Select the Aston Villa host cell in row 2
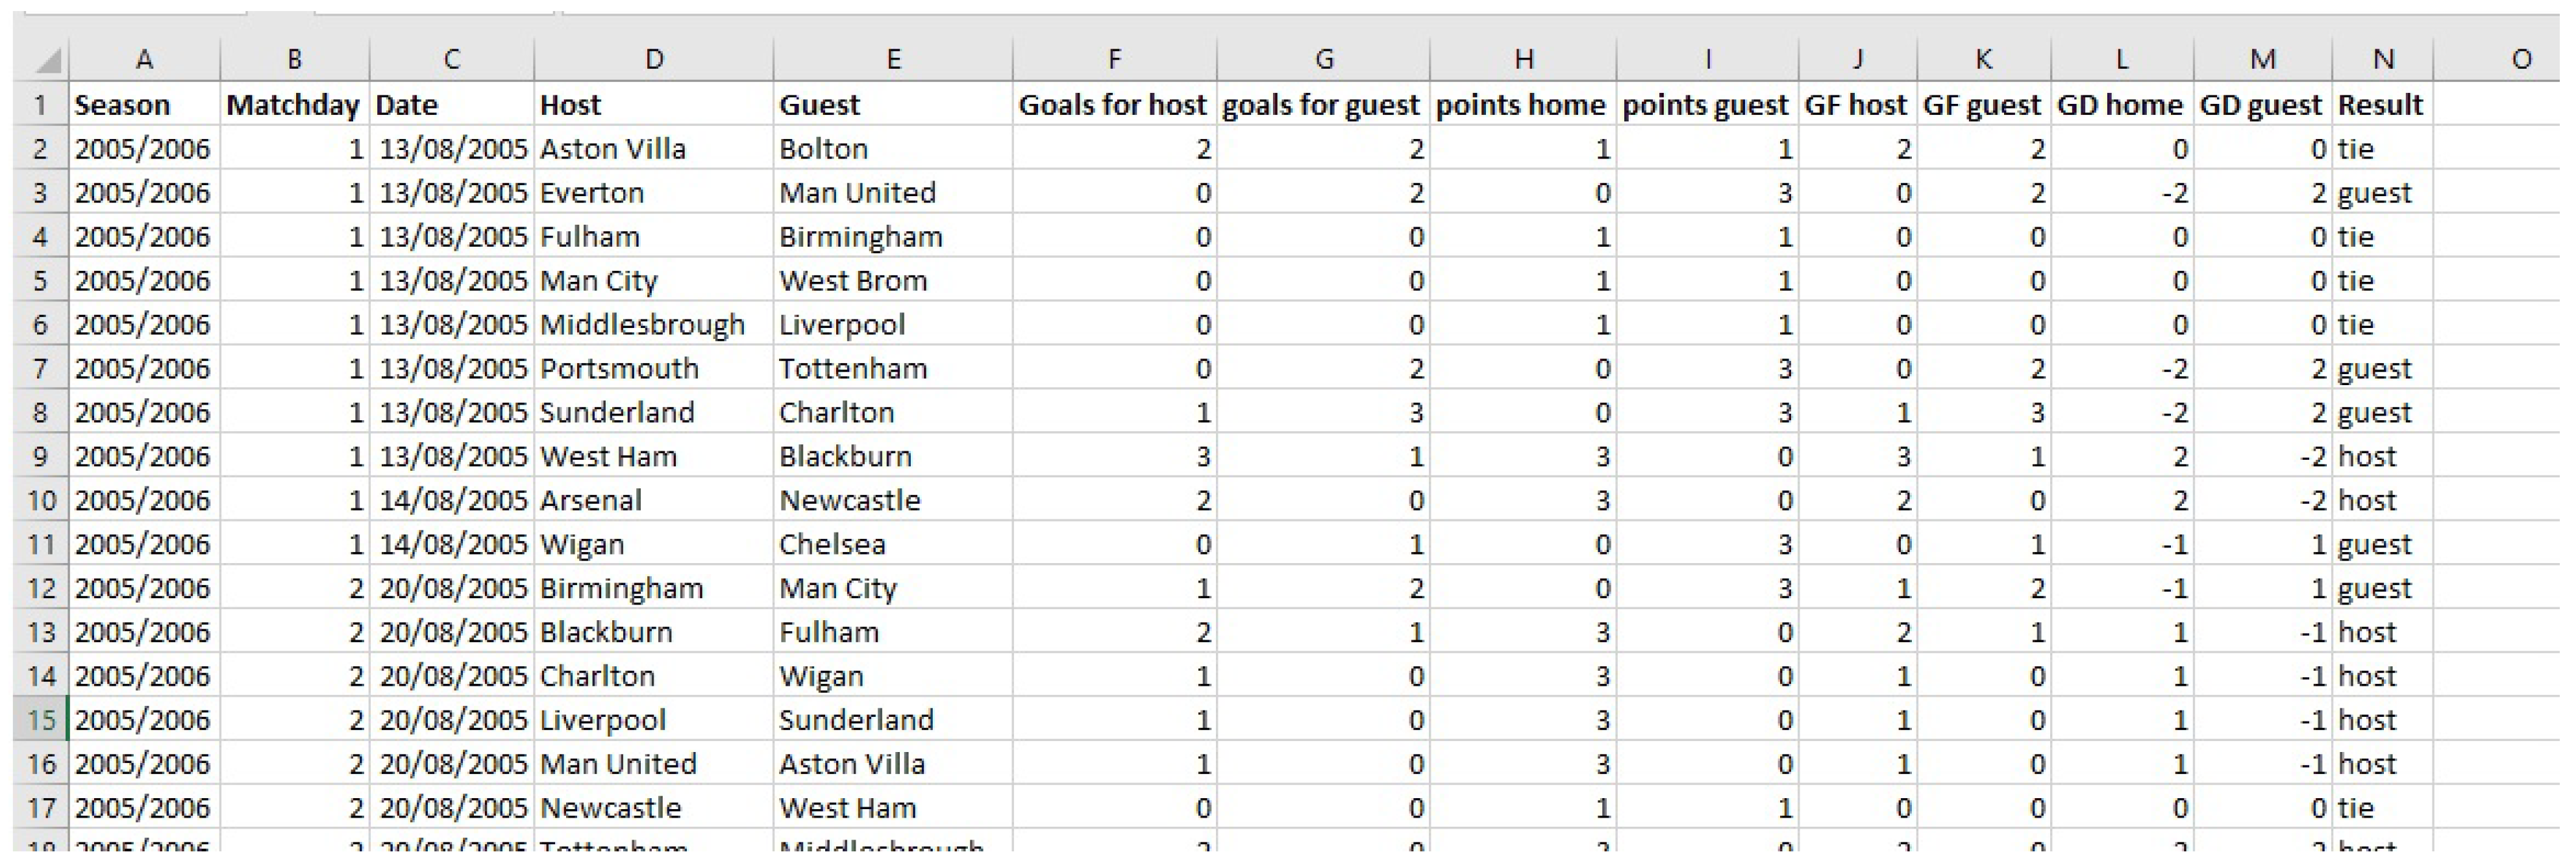The image size is (2576, 865). point(613,149)
